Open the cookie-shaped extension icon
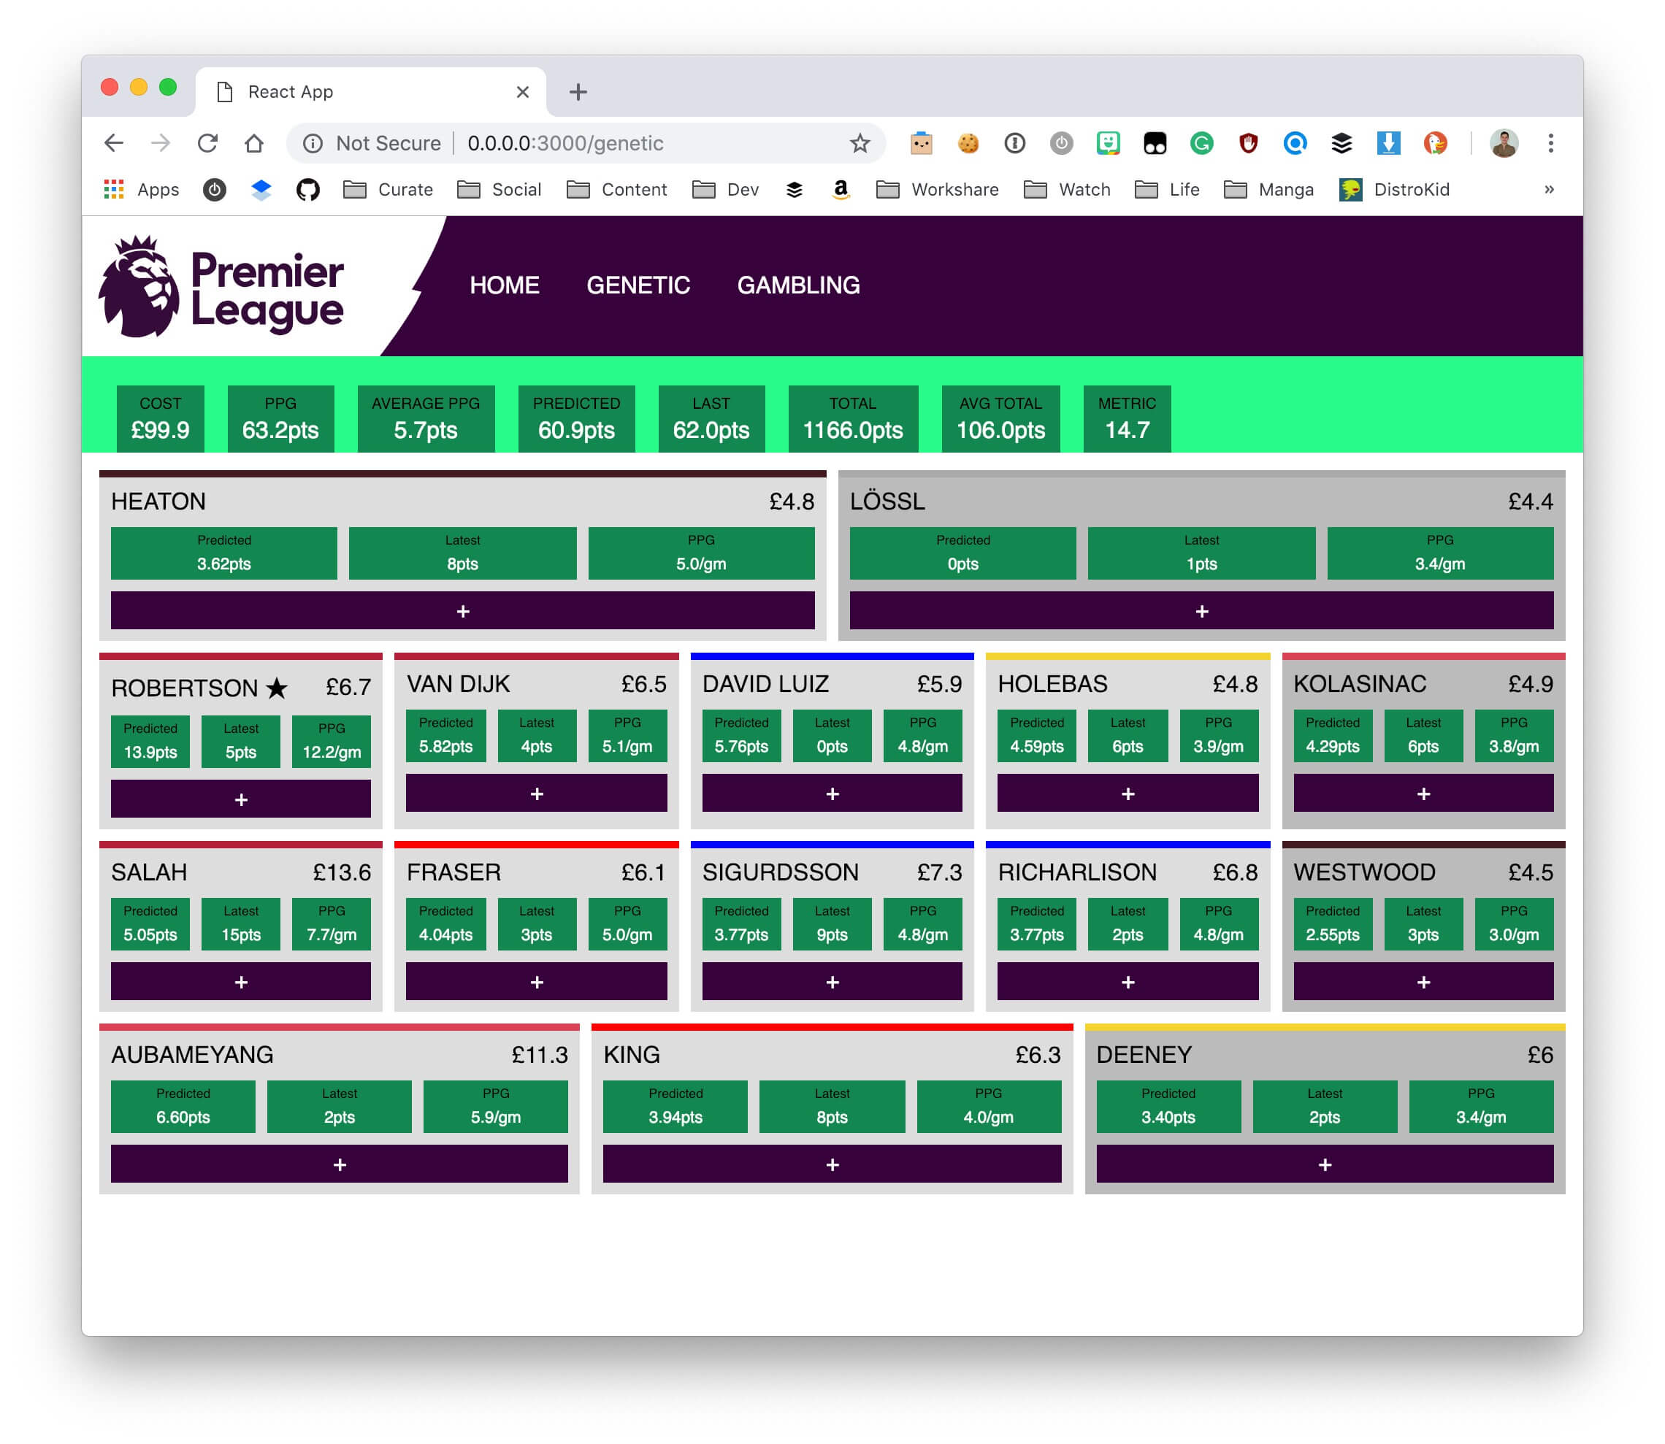Image resolution: width=1665 pixels, height=1444 pixels. click(x=969, y=143)
